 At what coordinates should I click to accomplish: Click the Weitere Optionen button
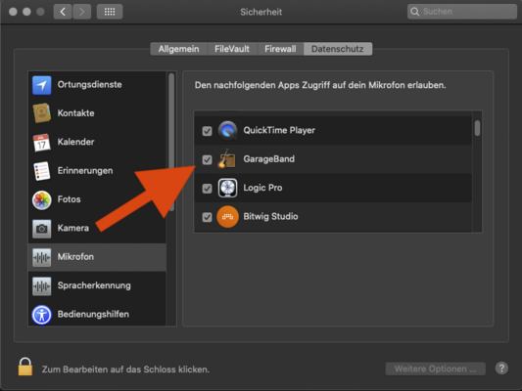point(435,369)
